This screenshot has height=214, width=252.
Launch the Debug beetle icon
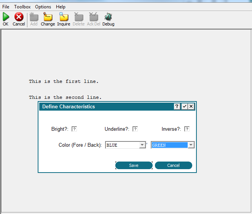(108, 17)
